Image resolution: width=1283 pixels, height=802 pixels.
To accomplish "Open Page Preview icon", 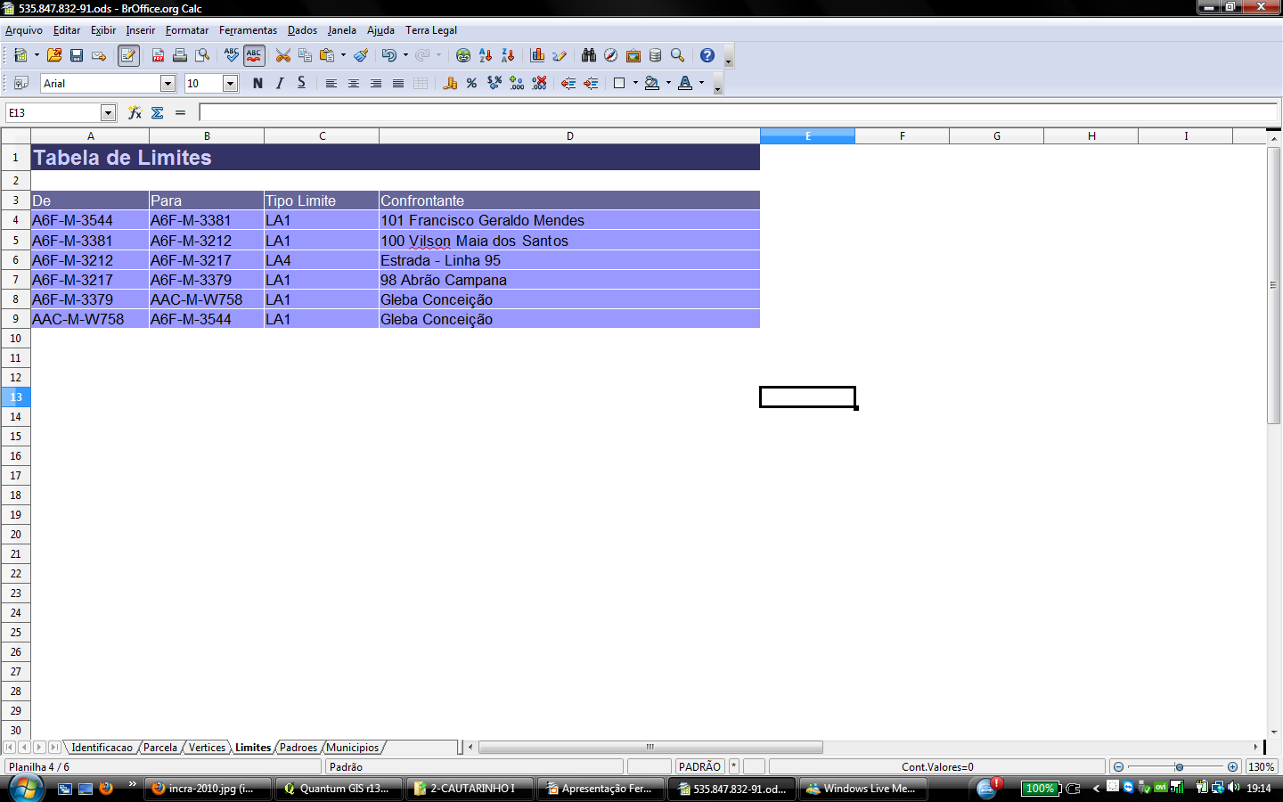I will click(203, 55).
